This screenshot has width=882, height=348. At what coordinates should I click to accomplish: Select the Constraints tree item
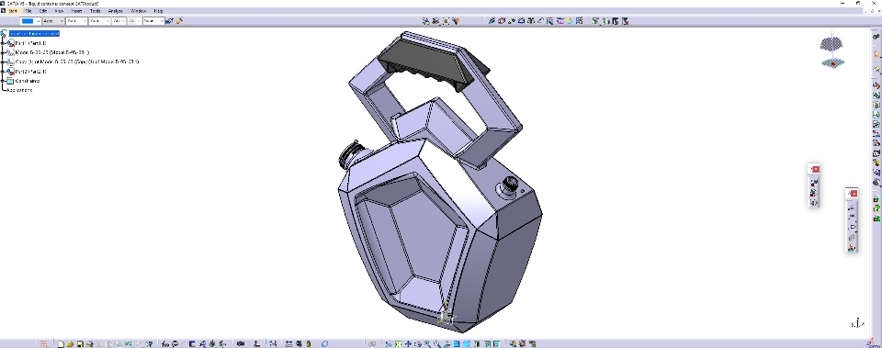pyautogui.click(x=27, y=81)
